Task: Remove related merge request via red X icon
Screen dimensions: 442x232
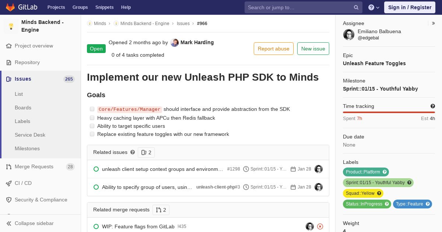Action: [320, 226]
